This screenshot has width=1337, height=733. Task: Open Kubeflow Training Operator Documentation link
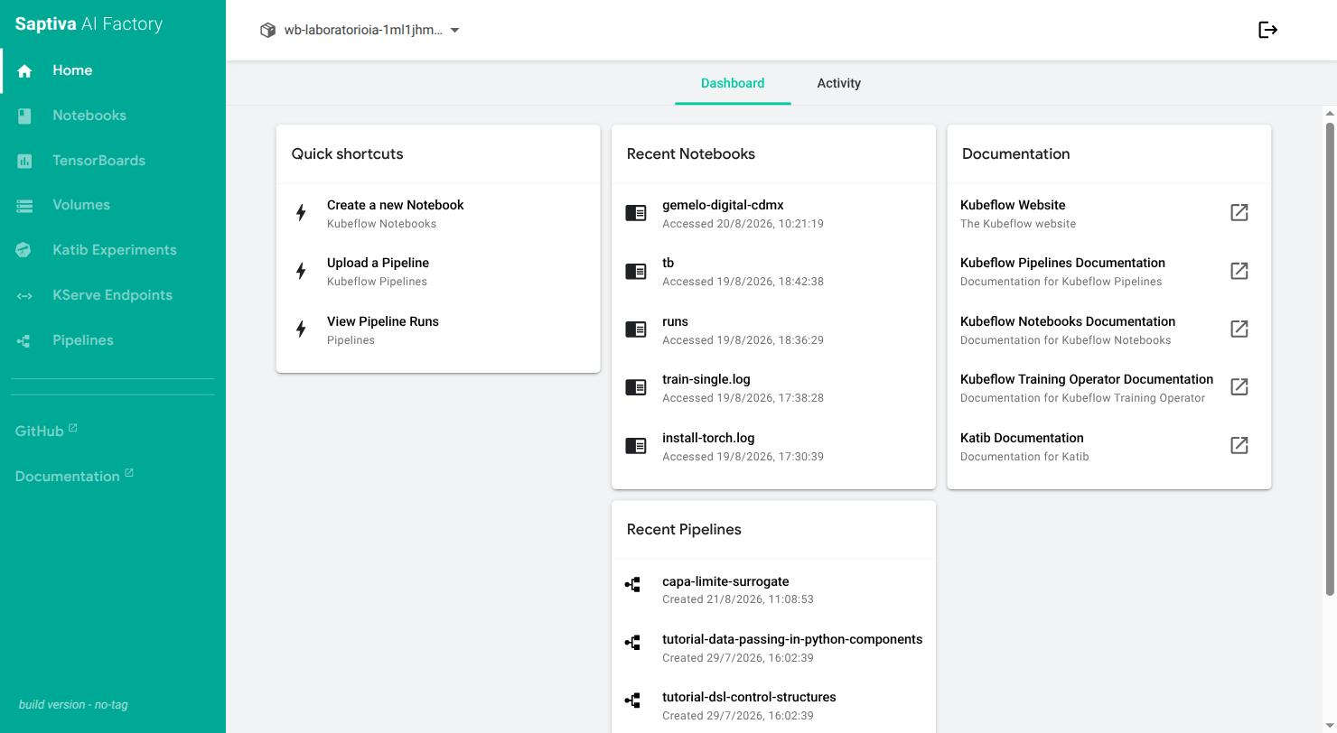1108,387
